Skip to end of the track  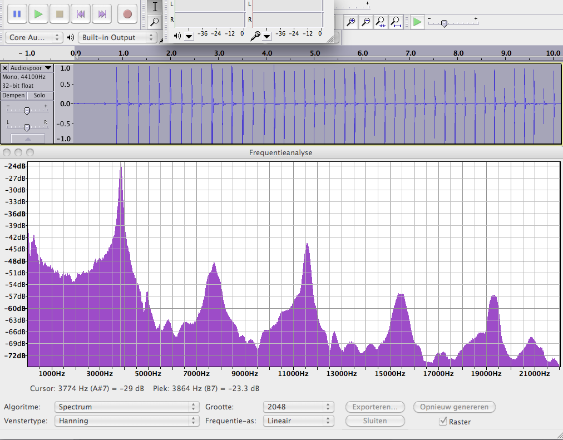click(102, 14)
